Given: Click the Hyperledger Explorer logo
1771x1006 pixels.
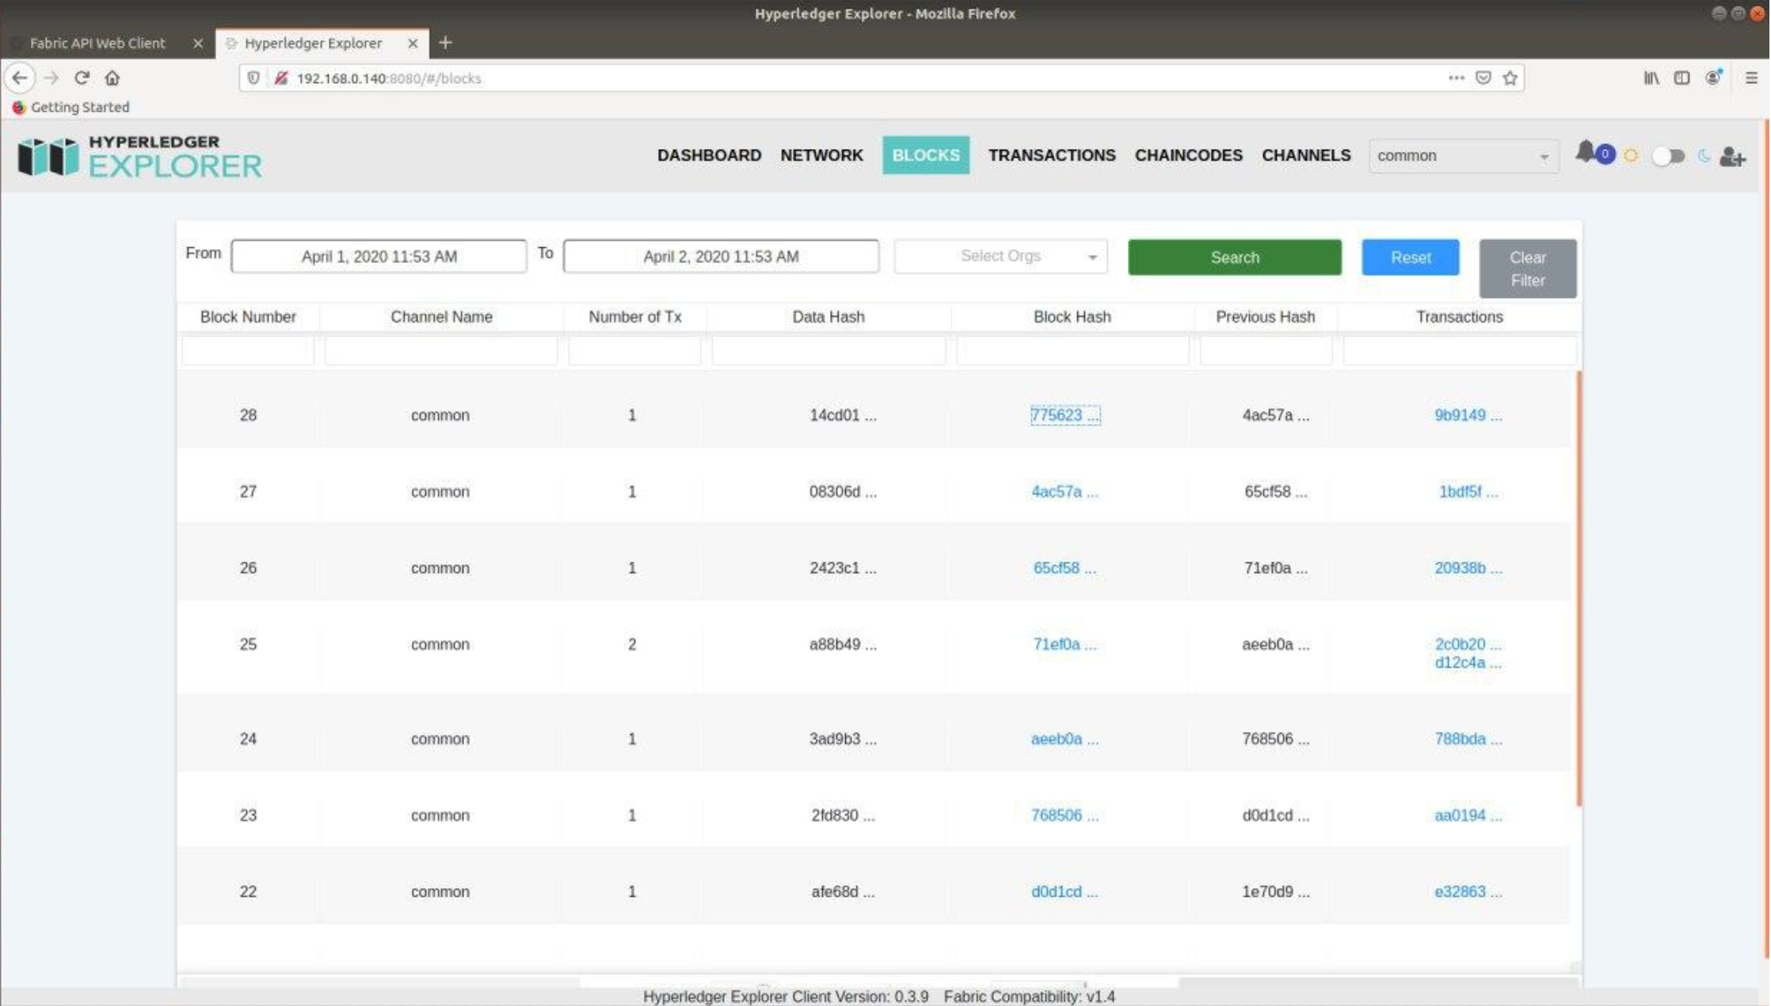Looking at the screenshot, I should tap(139, 156).
